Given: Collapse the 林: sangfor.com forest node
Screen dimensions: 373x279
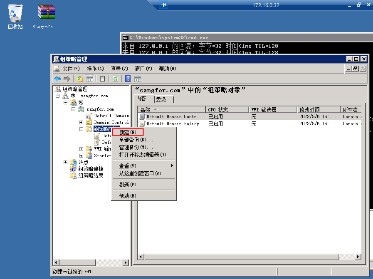Looking at the screenshot, I should (58, 96).
